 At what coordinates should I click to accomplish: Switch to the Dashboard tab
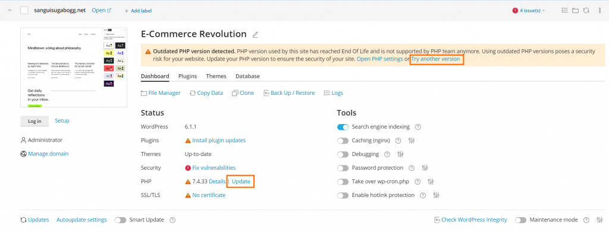(x=155, y=77)
